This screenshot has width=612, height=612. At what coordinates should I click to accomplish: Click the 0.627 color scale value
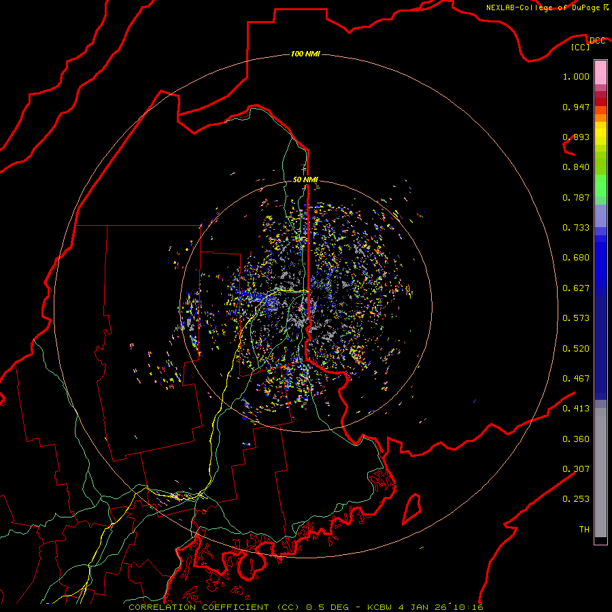point(576,288)
